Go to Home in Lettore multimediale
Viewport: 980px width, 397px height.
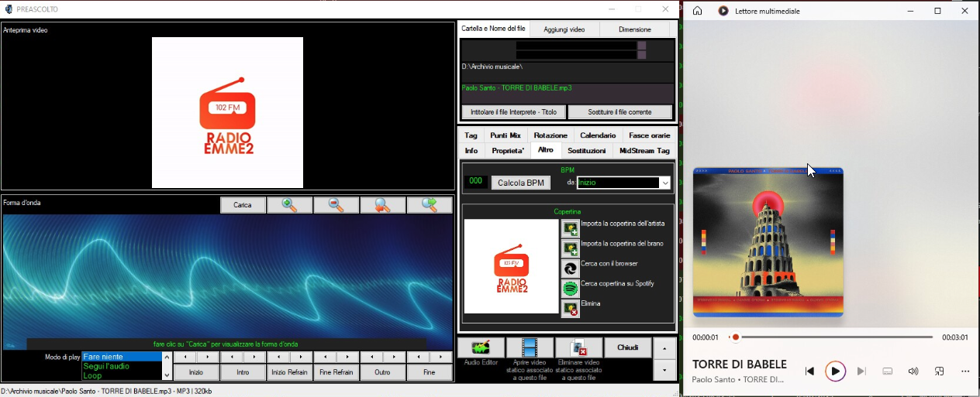[x=698, y=11]
